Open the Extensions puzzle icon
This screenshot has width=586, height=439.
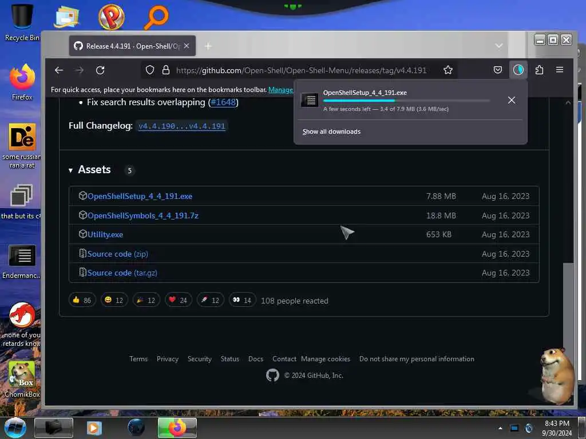point(539,70)
